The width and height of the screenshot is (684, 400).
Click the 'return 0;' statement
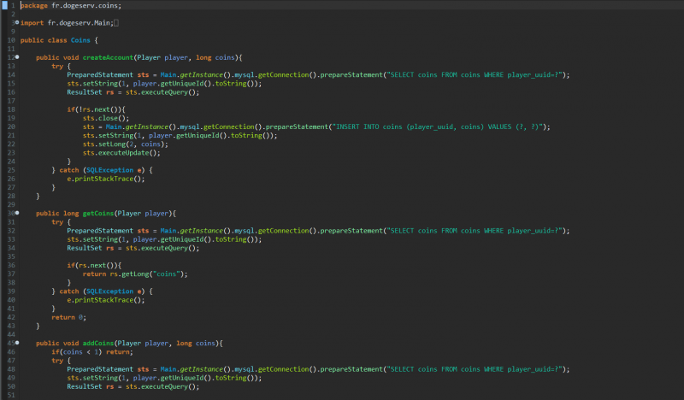point(69,318)
